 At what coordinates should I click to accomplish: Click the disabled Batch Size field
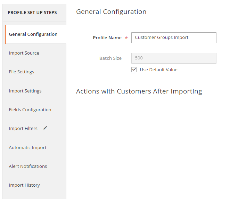click(174, 58)
